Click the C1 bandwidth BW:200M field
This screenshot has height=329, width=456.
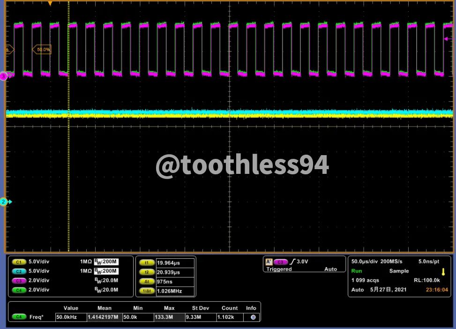[106, 262]
